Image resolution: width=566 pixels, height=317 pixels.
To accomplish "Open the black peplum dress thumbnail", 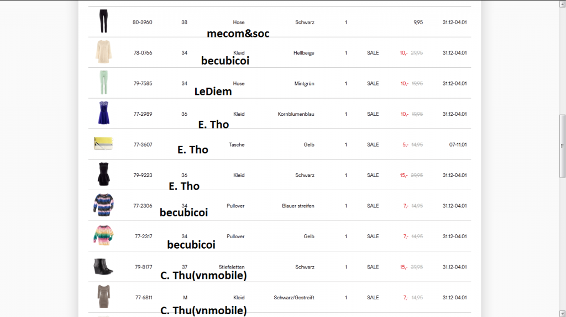I will (103, 174).
